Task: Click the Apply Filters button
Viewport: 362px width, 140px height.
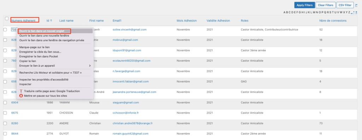Action: click(304, 5)
